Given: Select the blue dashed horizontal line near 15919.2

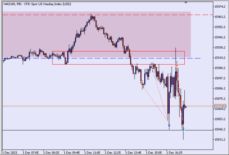Looking at the screenshot, I should point(101,58).
